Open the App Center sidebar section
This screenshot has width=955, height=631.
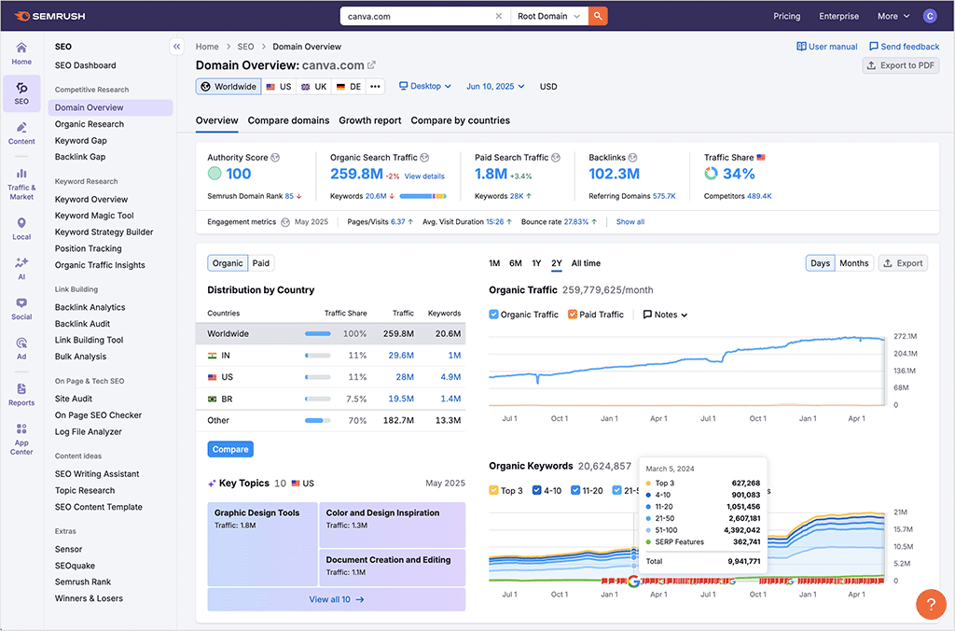21,439
